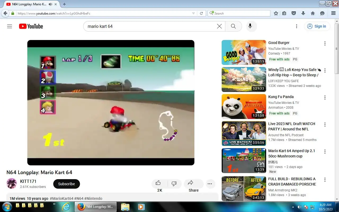
Task: Play Rebuilding Crash Damaged Porsche thumbnail
Action: [244, 189]
